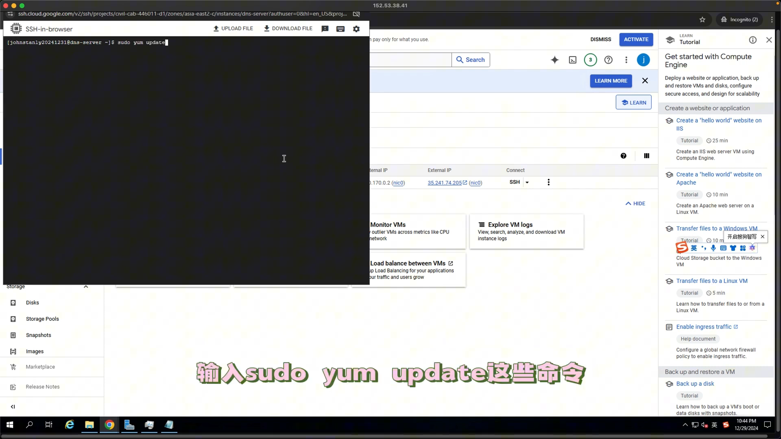Bookmark this page with the star icon
Image resolution: width=781 pixels, height=439 pixels.
tap(702, 20)
